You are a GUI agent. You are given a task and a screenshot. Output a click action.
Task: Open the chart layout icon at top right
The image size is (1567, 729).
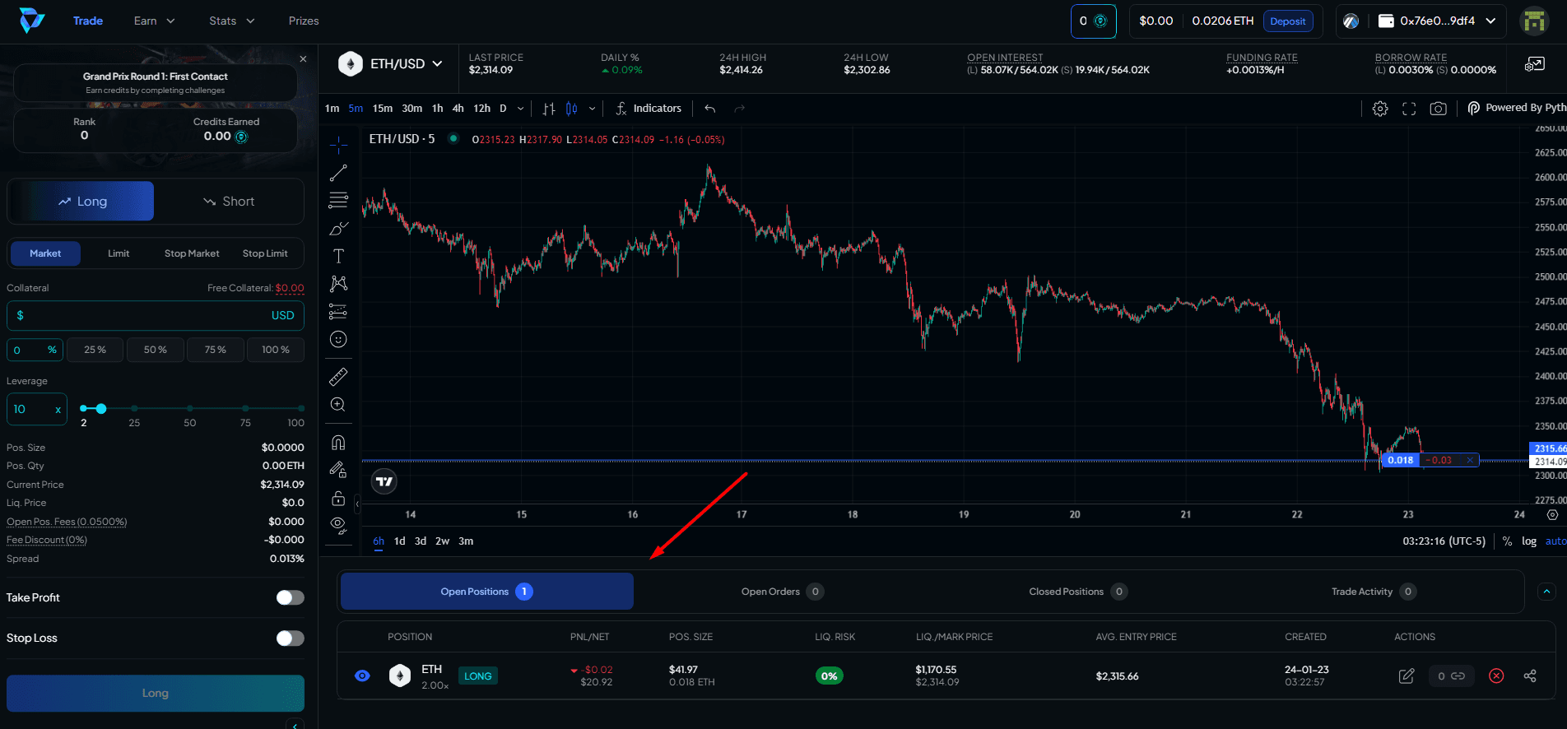point(1535,64)
